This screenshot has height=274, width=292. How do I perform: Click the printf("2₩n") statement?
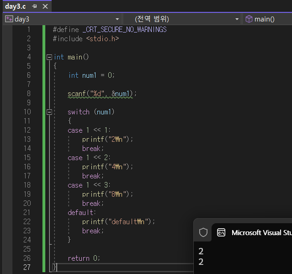pyautogui.click(x=107, y=139)
